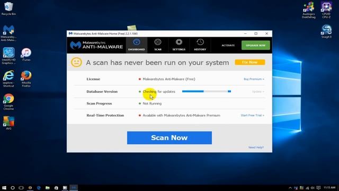Select Intel HD Graphics desktop icon
Viewport: 339px width, 191px height.
(x=8, y=56)
